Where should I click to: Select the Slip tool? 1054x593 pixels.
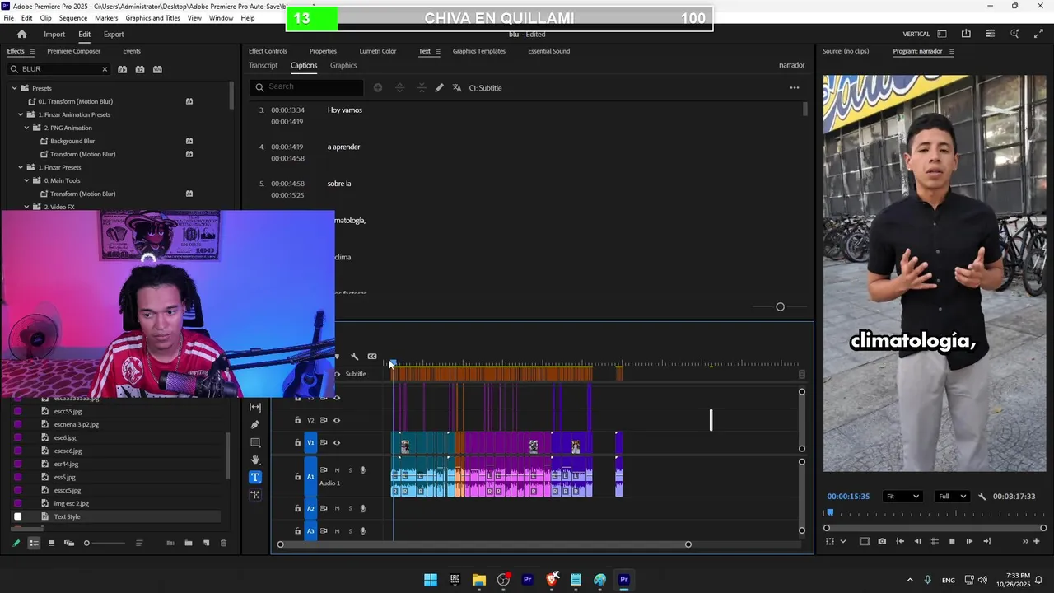[x=255, y=407]
